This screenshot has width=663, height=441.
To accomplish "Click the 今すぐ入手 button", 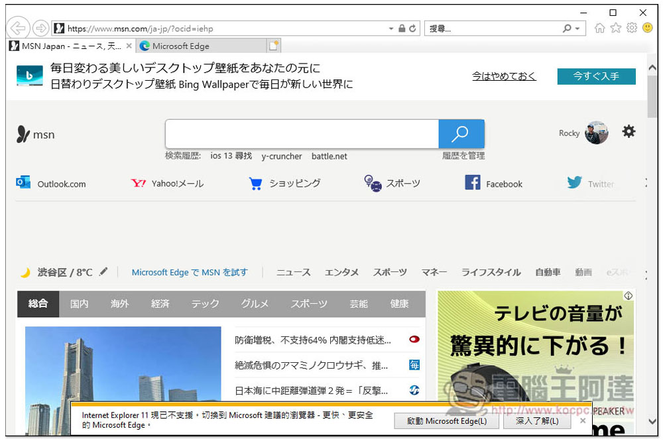I will pyautogui.click(x=596, y=76).
